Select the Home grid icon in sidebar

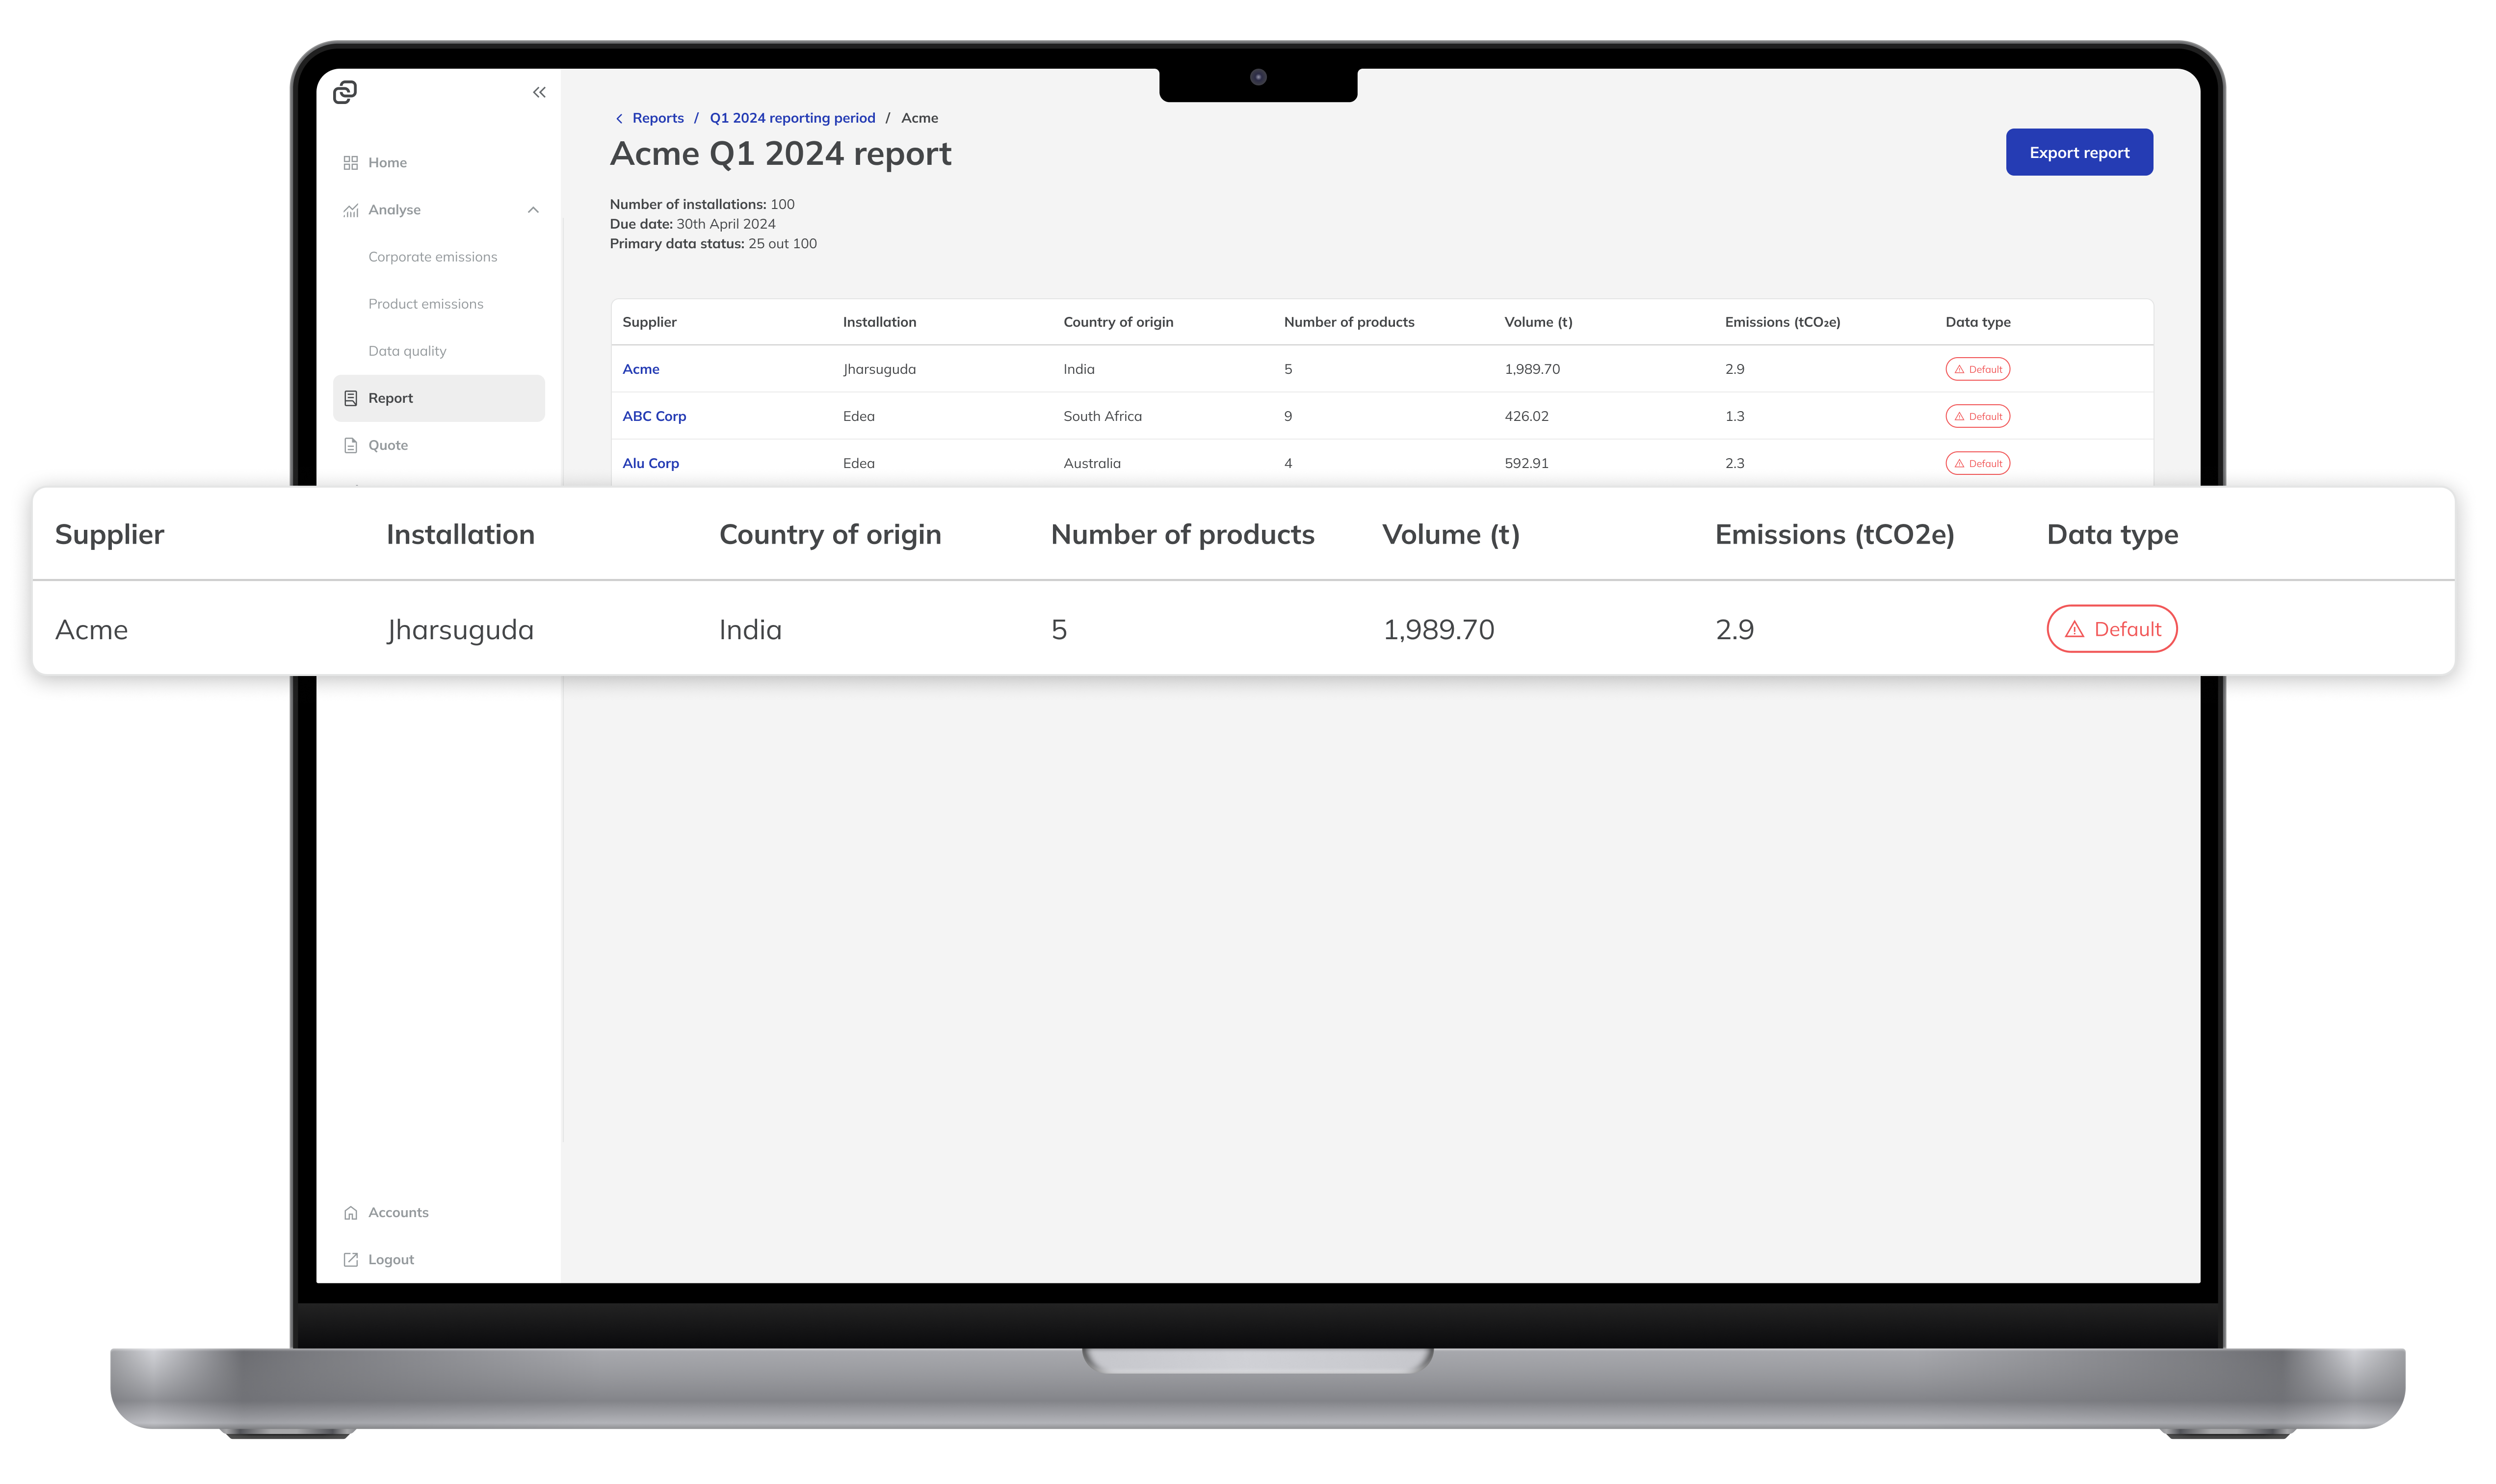[x=350, y=162]
